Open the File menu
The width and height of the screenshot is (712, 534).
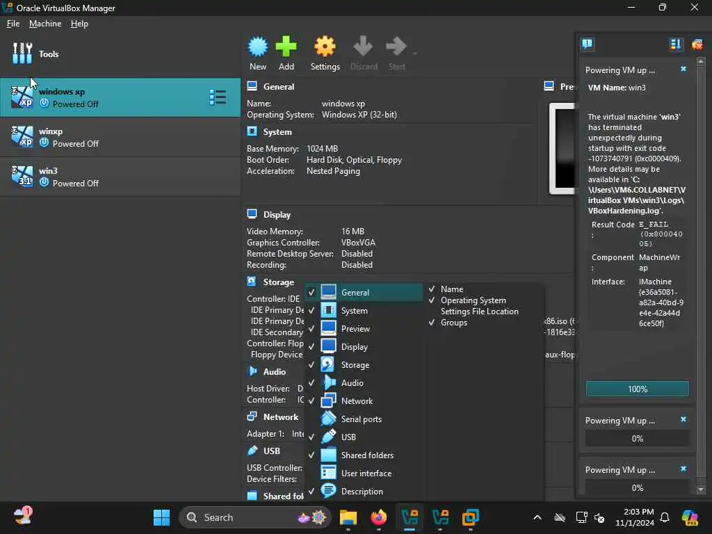[13, 24]
